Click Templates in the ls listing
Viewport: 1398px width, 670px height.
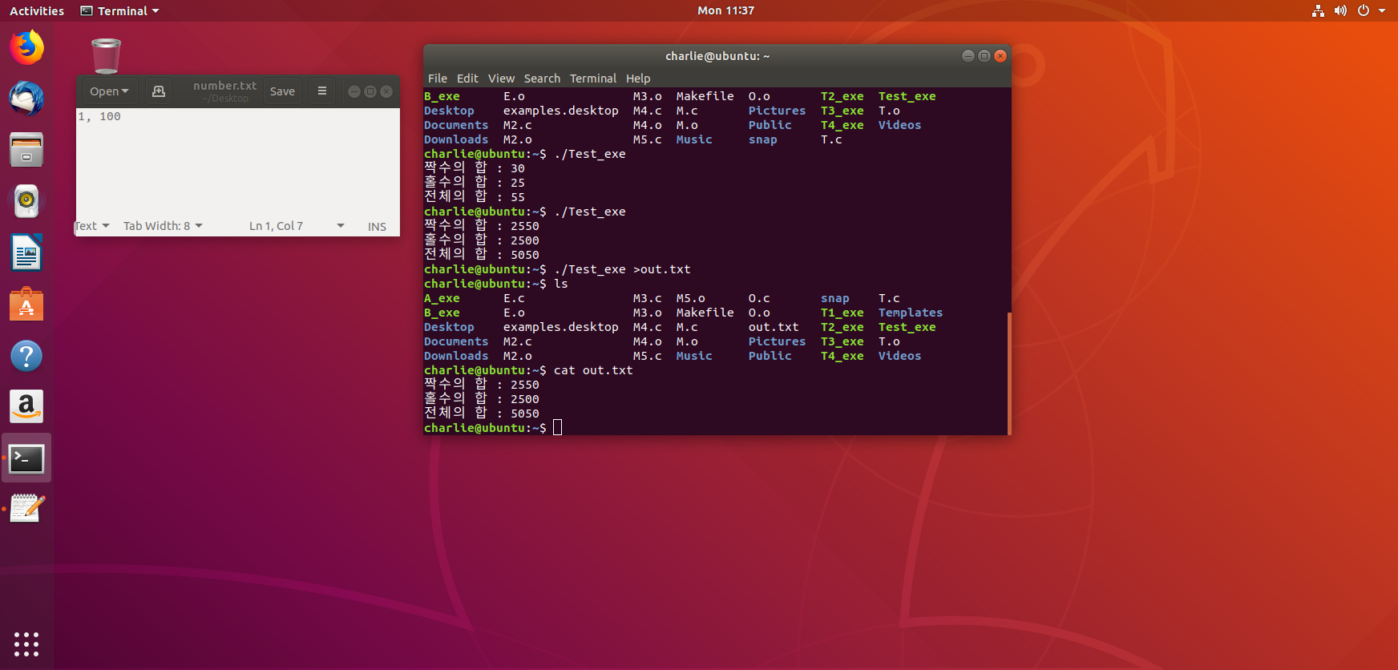pos(911,313)
